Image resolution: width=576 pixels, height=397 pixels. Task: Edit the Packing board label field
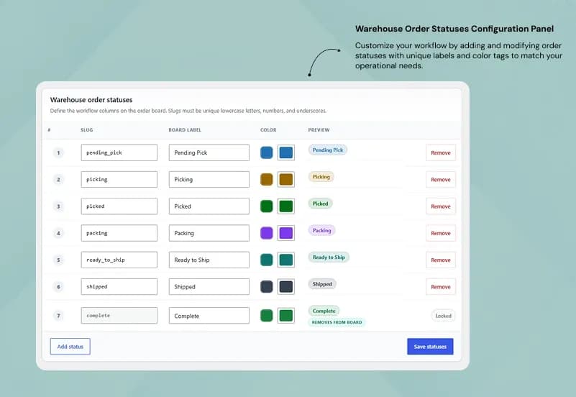pos(209,233)
